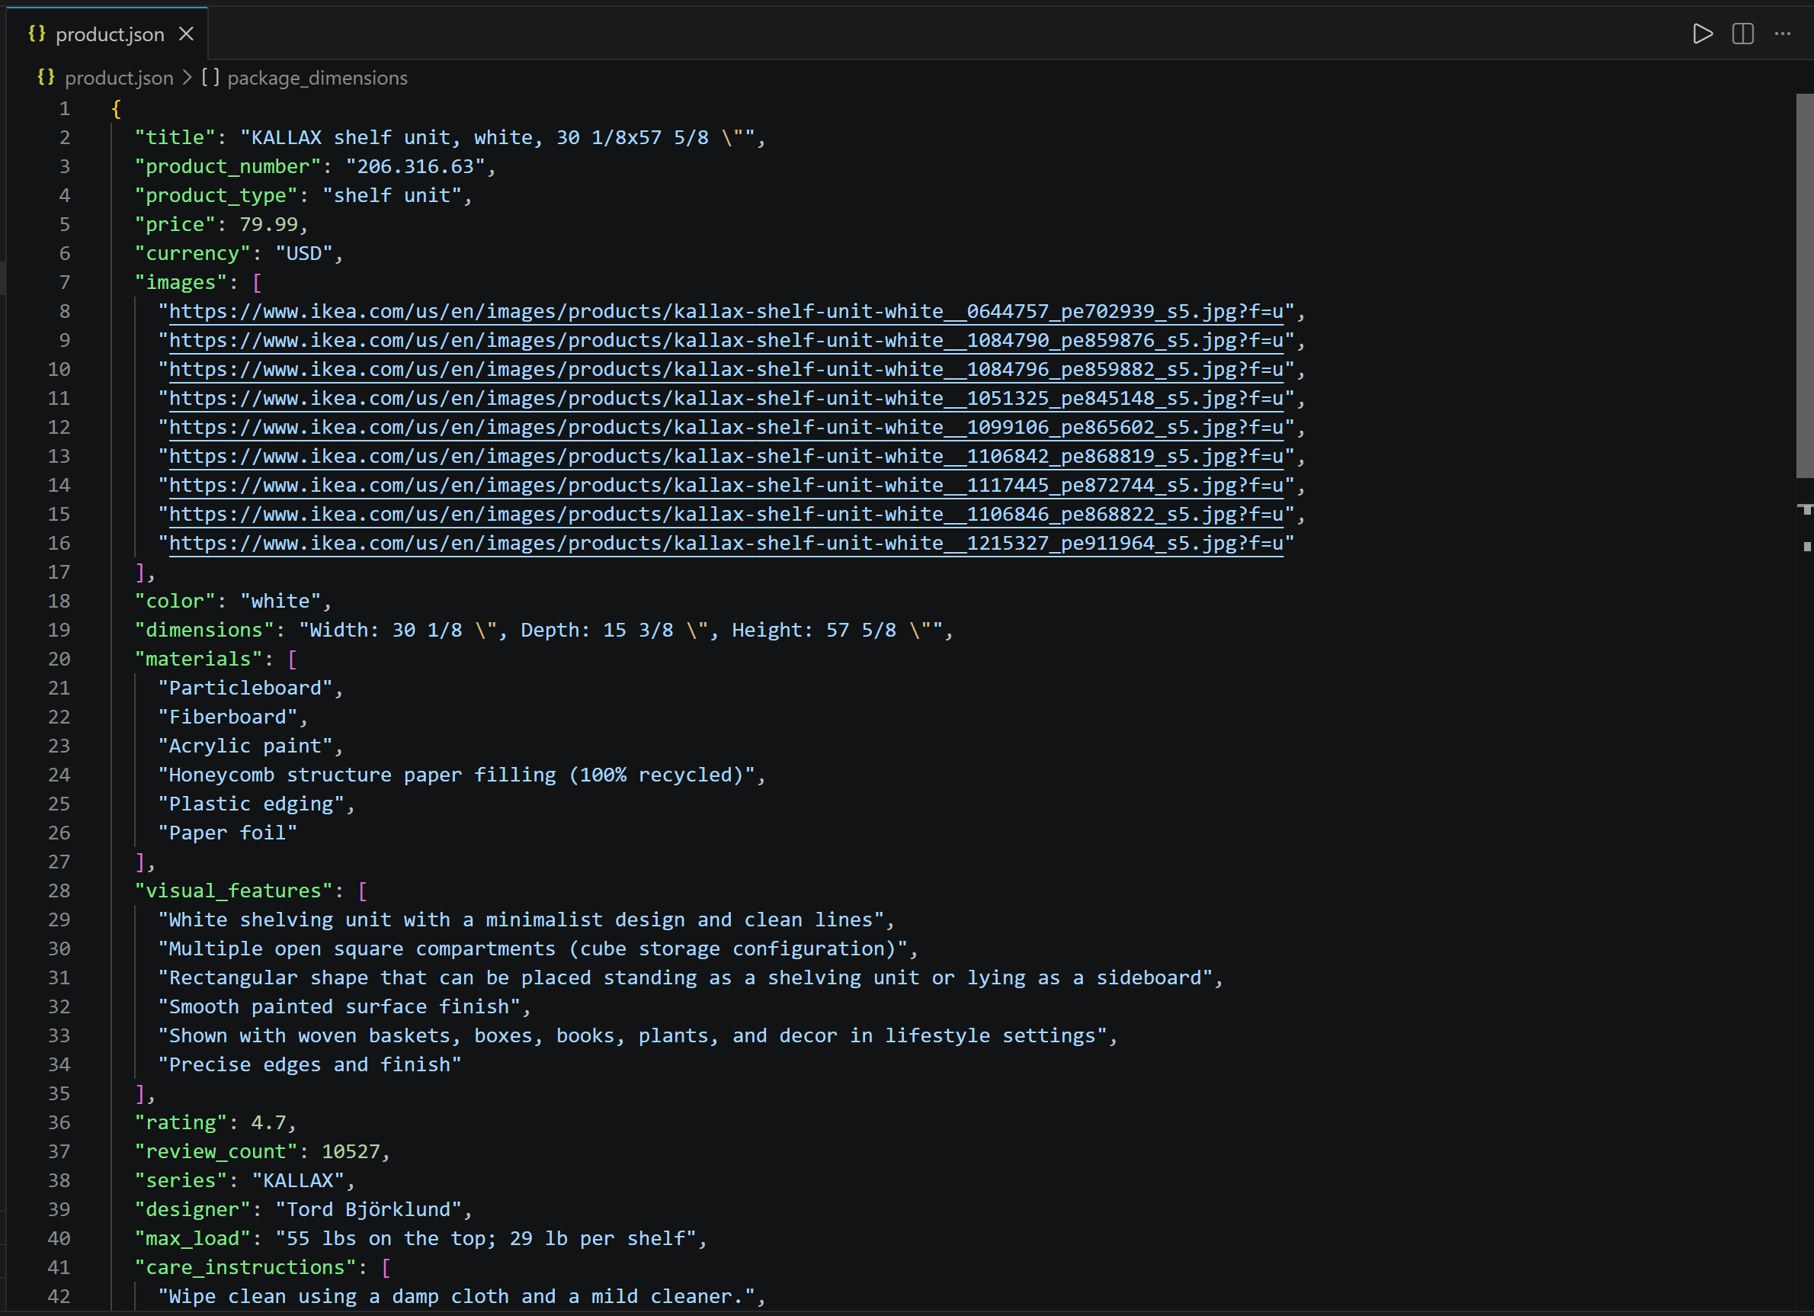The image size is (1814, 1316).
Task: Click the designer value "Tord Björklund"
Action: click(369, 1209)
